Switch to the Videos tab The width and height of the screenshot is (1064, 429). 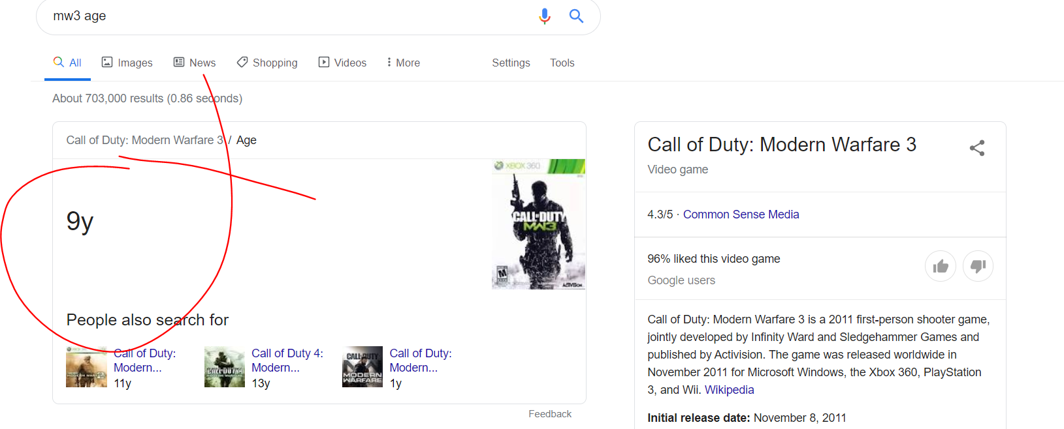[x=342, y=63]
